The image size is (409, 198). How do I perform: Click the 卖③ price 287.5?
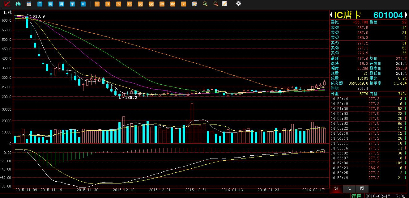coord(363,28)
